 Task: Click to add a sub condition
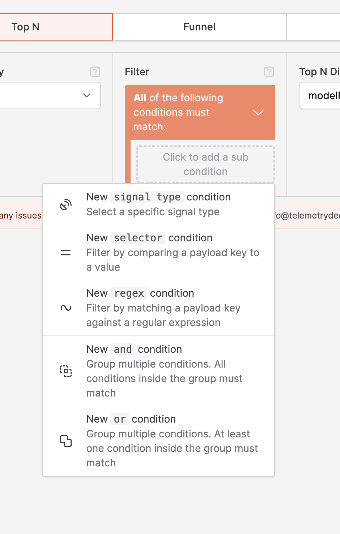pos(205,164)
